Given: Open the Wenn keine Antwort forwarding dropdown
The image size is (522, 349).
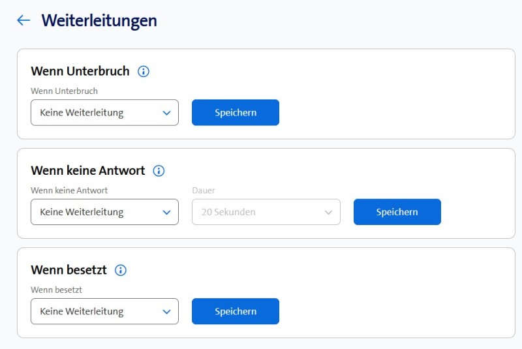Looking at the screenshot, I should pyautogui.click(x=104, y=212).
